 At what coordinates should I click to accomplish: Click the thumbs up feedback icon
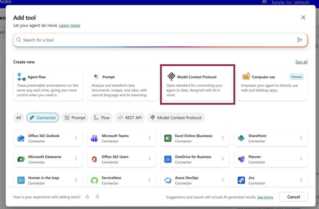87,197
